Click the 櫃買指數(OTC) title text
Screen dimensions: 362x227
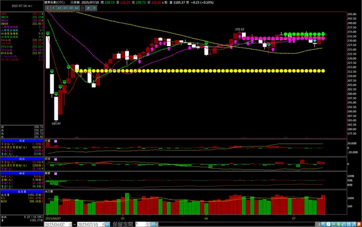tap(54, 2)
